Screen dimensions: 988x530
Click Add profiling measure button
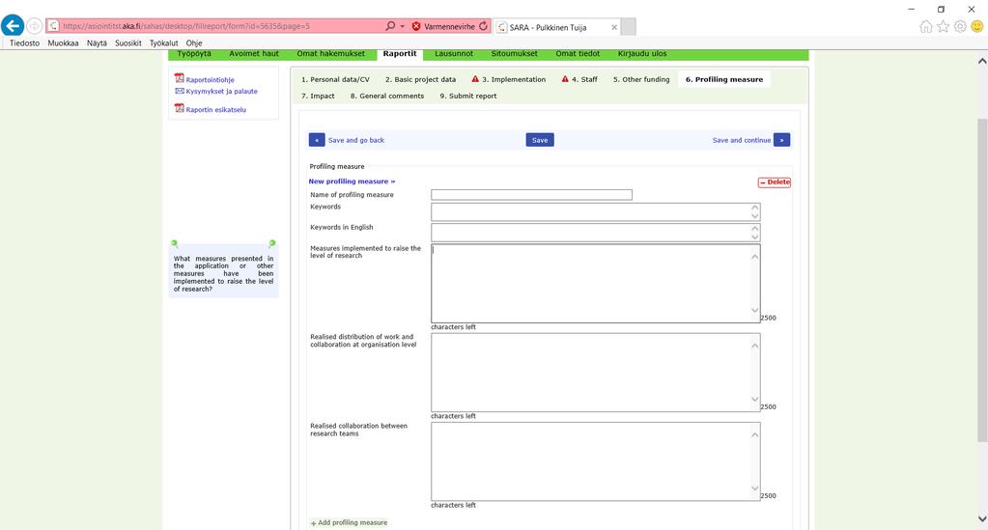[x=349, y=523]
